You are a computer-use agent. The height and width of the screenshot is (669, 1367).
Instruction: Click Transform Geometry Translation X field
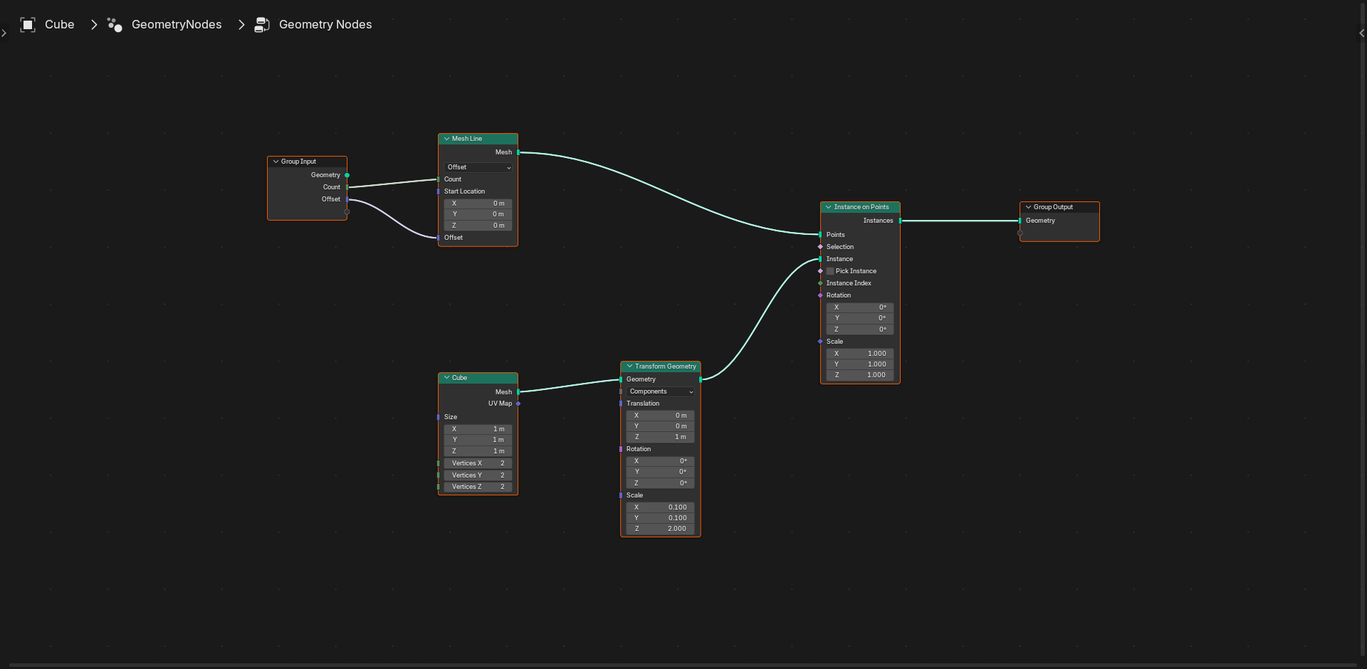(661, 416)
